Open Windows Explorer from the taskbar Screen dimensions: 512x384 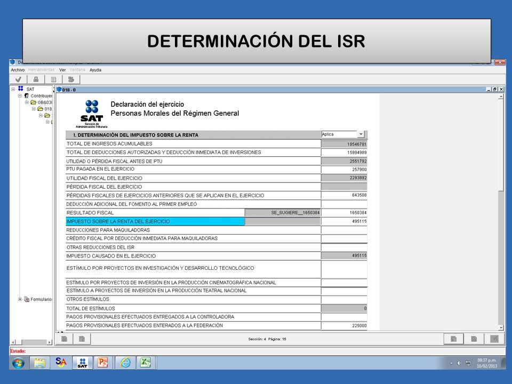[x=39, y=363]
